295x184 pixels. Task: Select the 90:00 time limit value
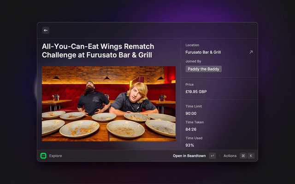pos(191,114)
